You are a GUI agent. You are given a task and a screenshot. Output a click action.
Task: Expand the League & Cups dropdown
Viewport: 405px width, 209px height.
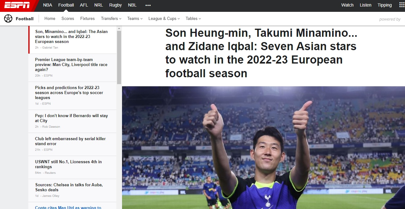click(164, 19)
